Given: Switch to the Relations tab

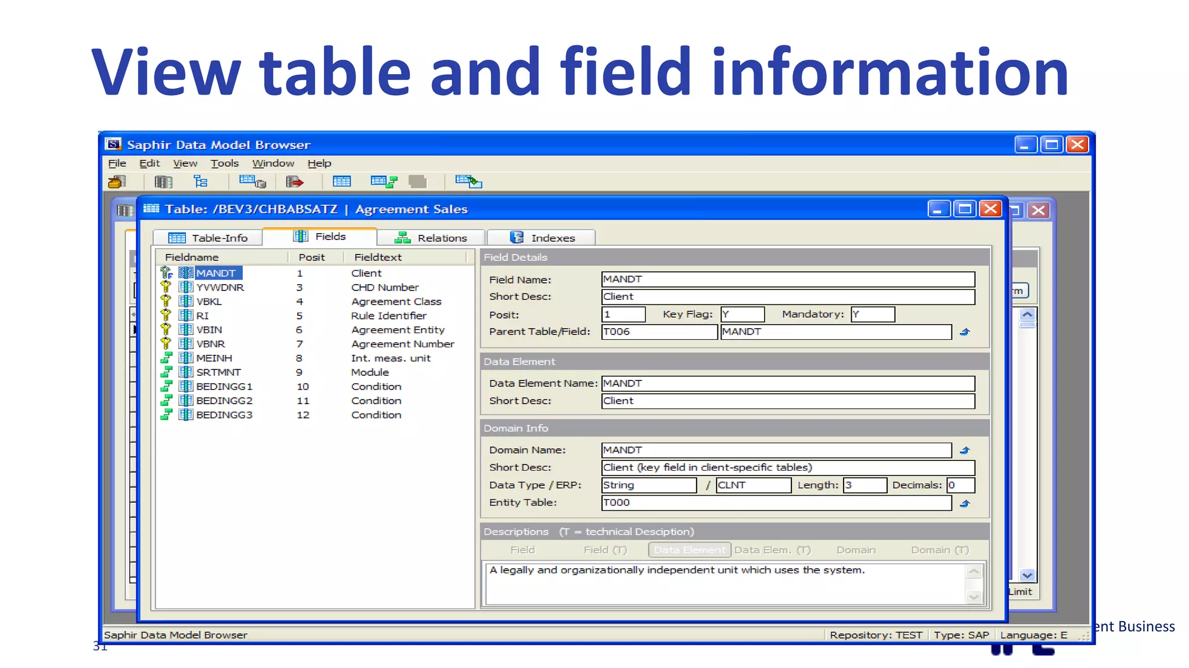Looking at the screenshot, I should (x=431, y=238).
